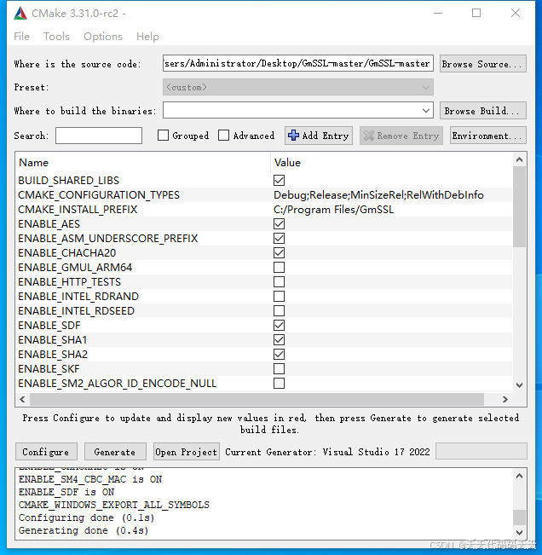Select the CMAKE_CONFIGURATION_TYPES value cell

coord(378,195)
